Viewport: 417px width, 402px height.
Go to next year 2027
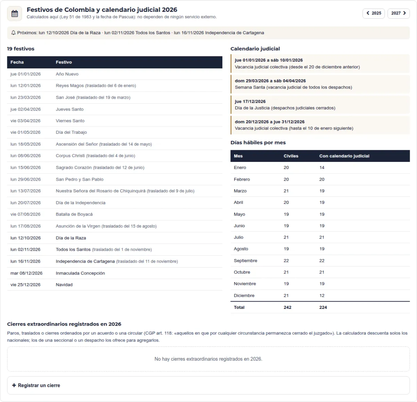pos(399,13)
